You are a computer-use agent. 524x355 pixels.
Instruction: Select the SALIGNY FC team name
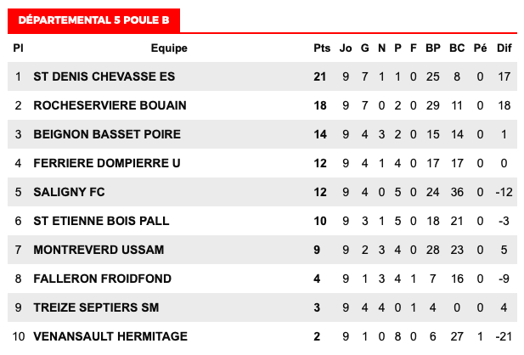tap(69, 192)
